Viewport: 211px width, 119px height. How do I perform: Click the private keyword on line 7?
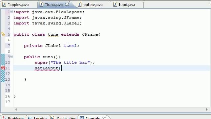(33, 46)
